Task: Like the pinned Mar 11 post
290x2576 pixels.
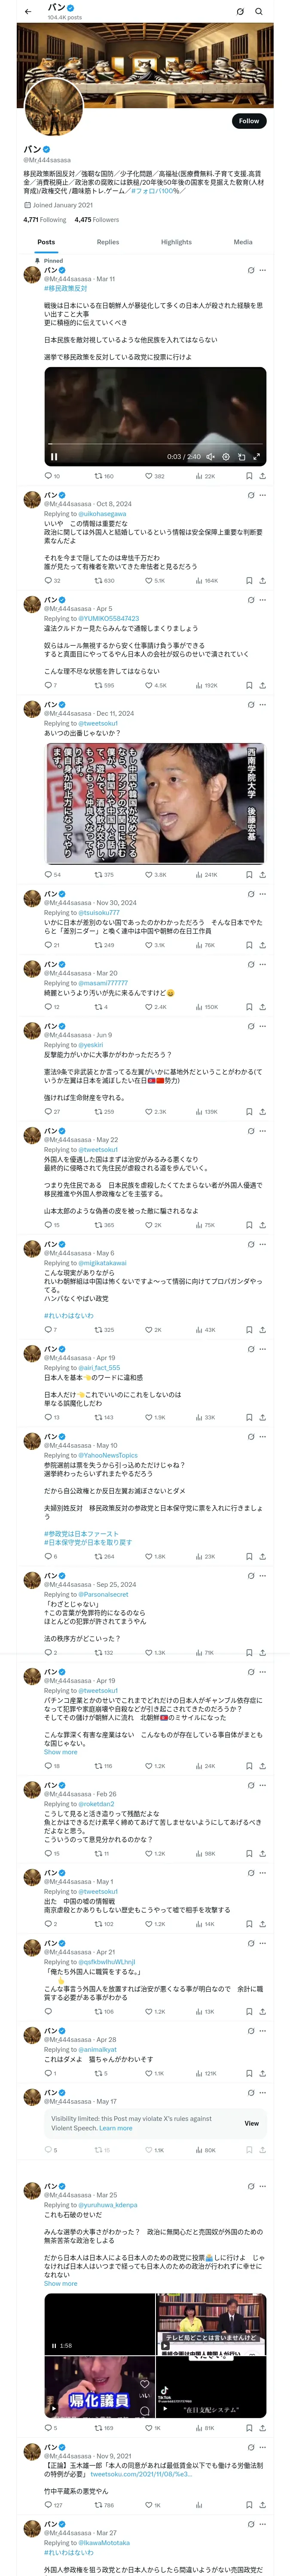Action: pyautogui.click(x=149, y=476)
